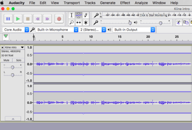
Task: Solo the Kline intro track
Action: coord(19,60)
